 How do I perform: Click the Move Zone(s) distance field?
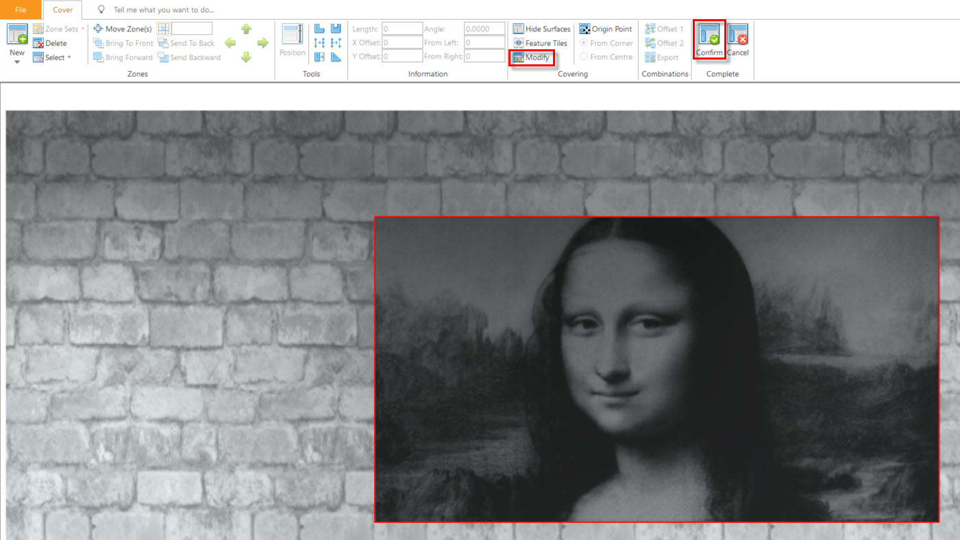192,29
